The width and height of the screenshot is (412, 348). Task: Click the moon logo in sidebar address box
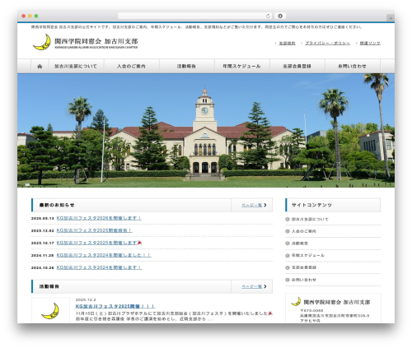296,301
